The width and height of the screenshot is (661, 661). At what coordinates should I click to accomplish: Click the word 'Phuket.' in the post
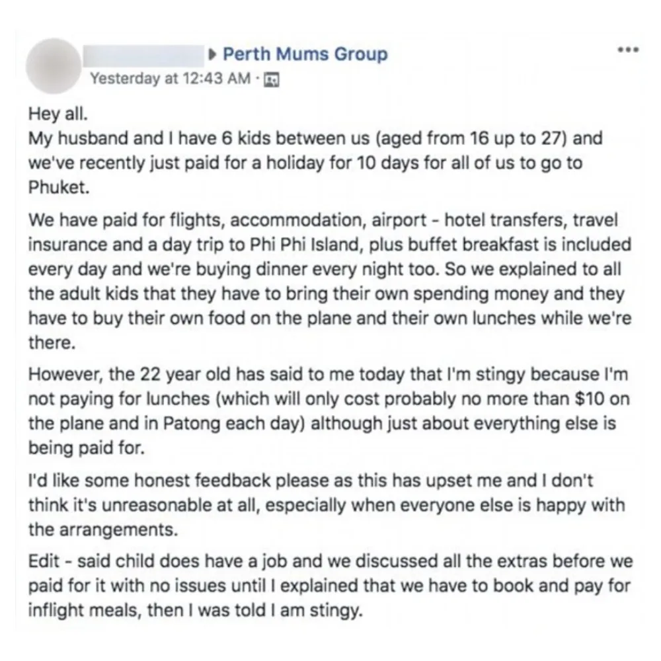click(59, 187)
